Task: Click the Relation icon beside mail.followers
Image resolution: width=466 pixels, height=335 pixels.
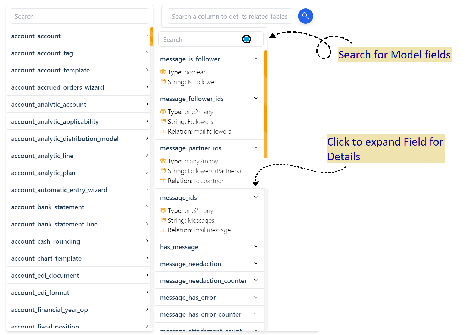Action: click(x=163, y=131)
